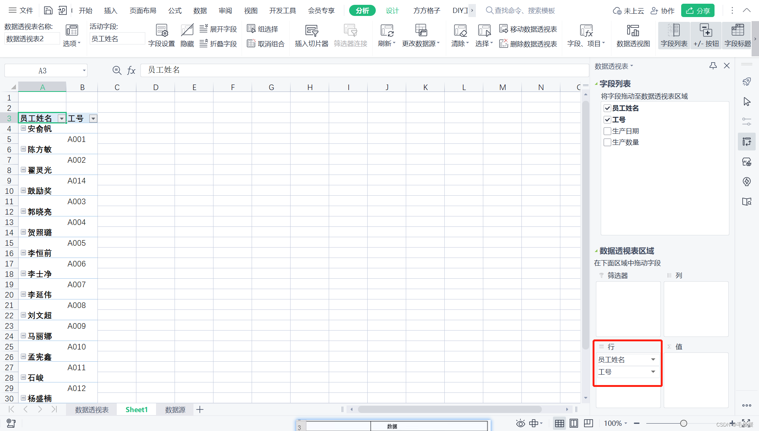Add a new sheet with plus button

coord(200,410)
